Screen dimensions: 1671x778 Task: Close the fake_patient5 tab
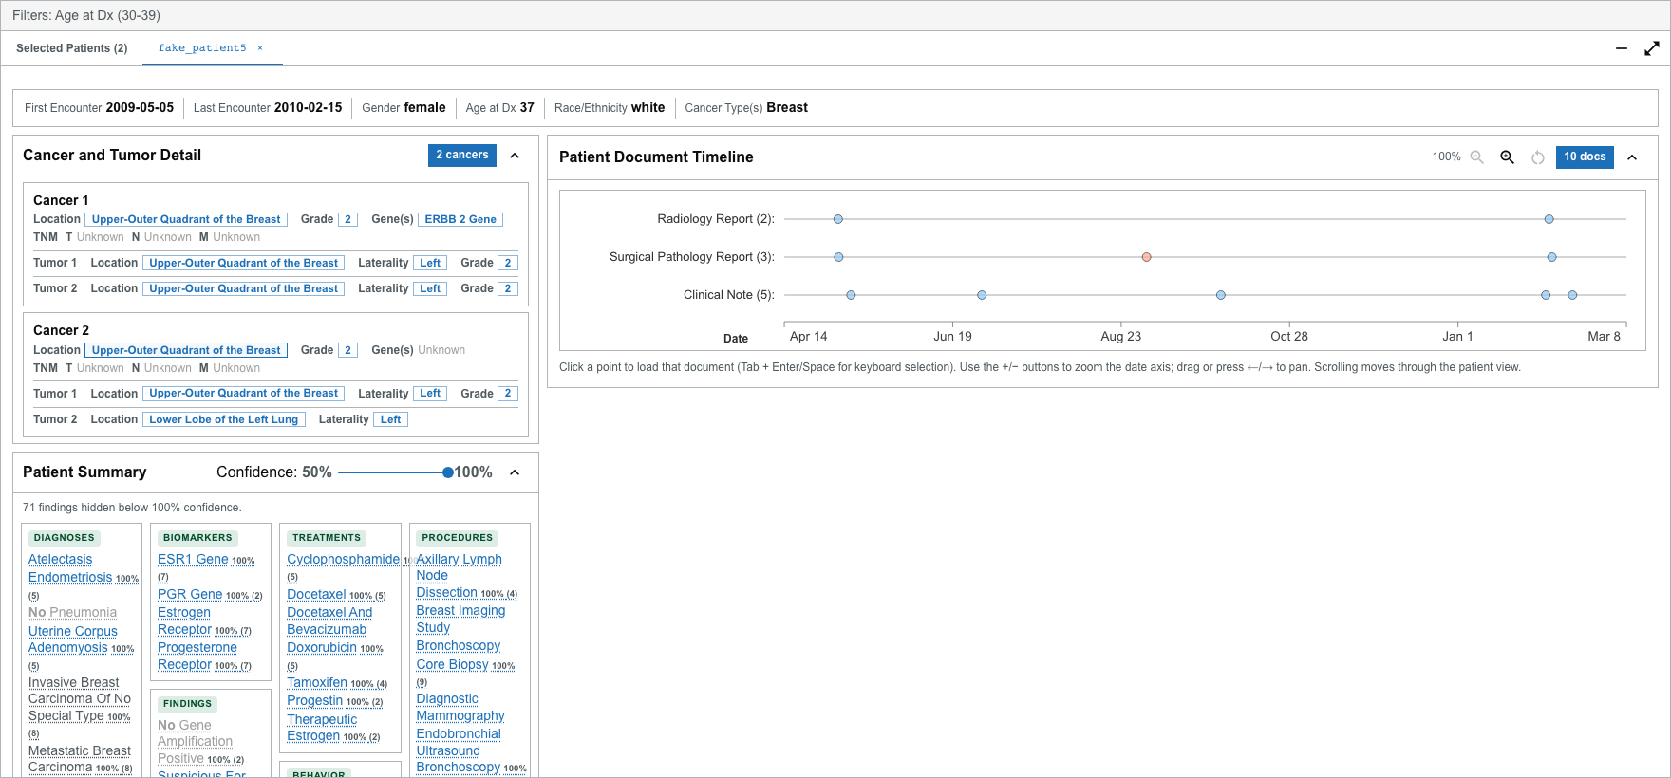point(260,48)
